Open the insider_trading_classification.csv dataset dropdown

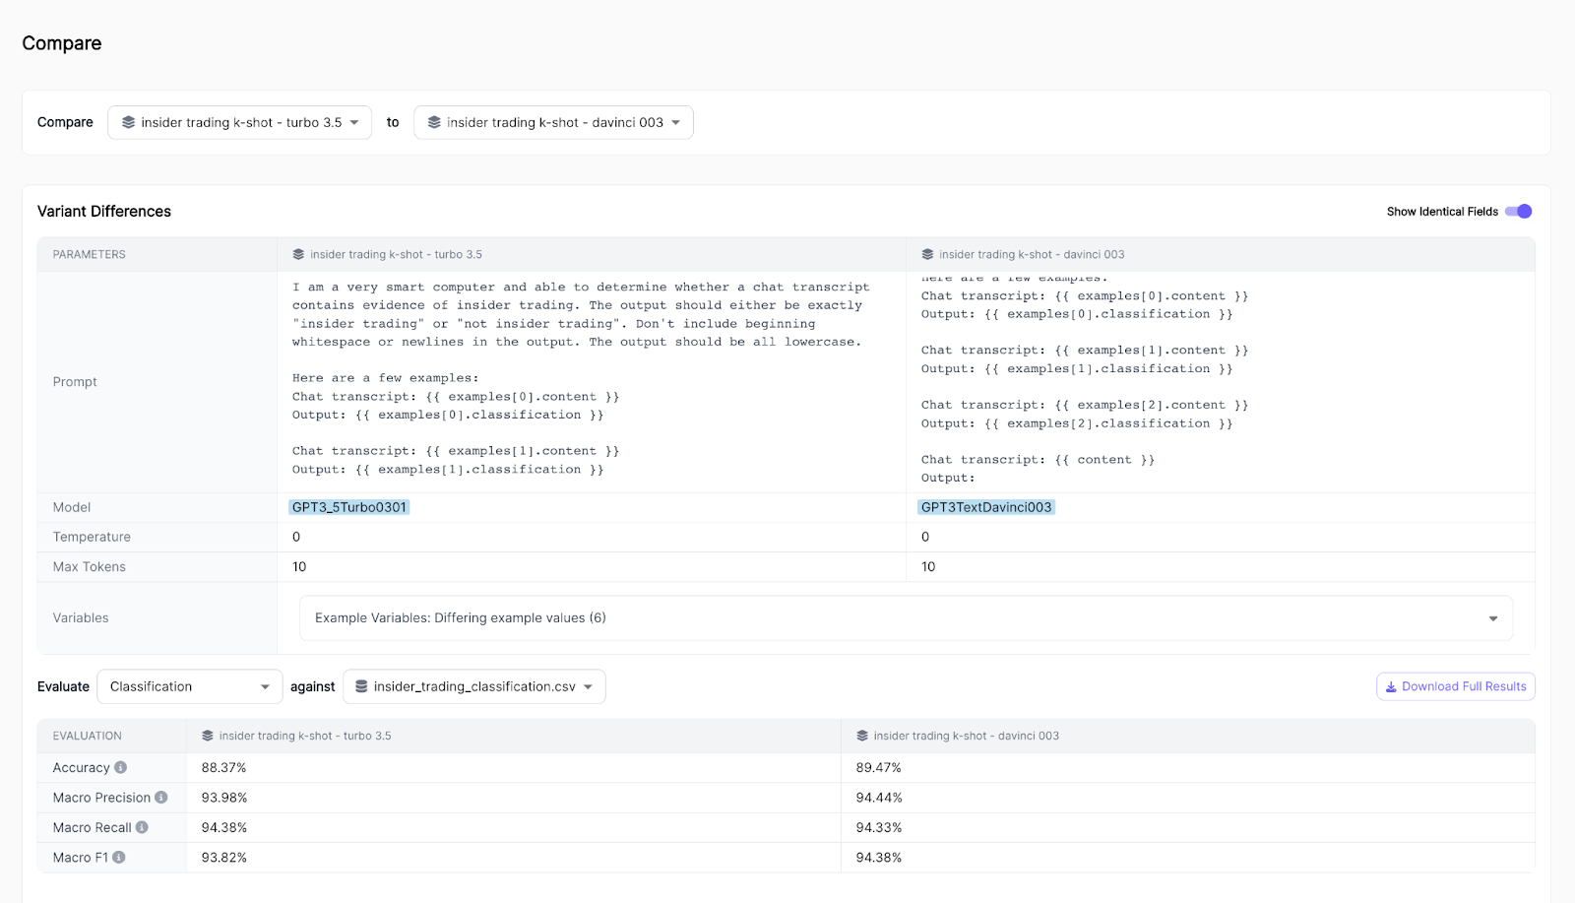473,686
